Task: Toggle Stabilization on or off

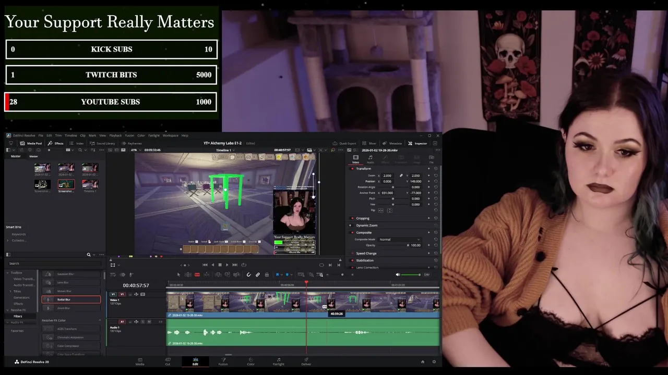Action: point(352,260)
